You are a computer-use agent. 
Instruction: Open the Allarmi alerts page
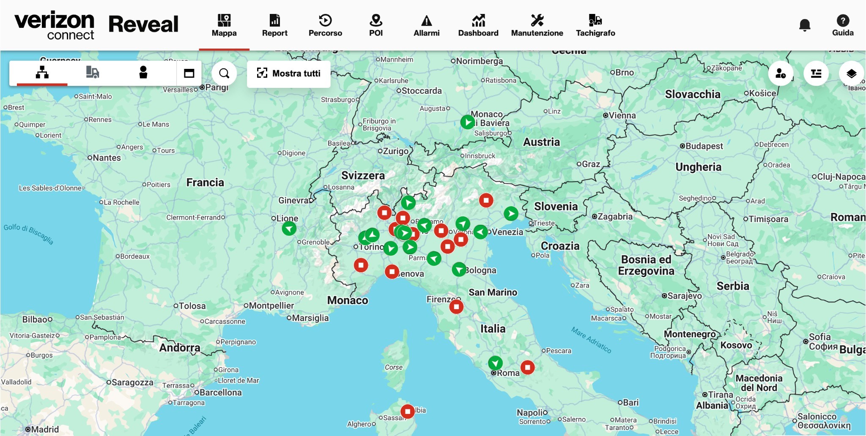point(426,25)
